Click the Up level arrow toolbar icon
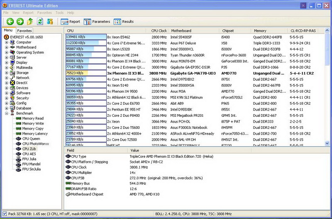This screenshot has height=219, width=332. tap(30, 22)
